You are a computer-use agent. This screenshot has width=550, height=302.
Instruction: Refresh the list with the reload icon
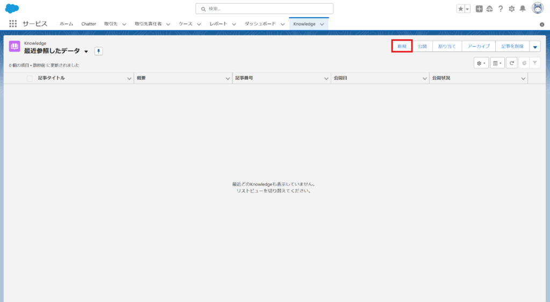click(512, 63)
